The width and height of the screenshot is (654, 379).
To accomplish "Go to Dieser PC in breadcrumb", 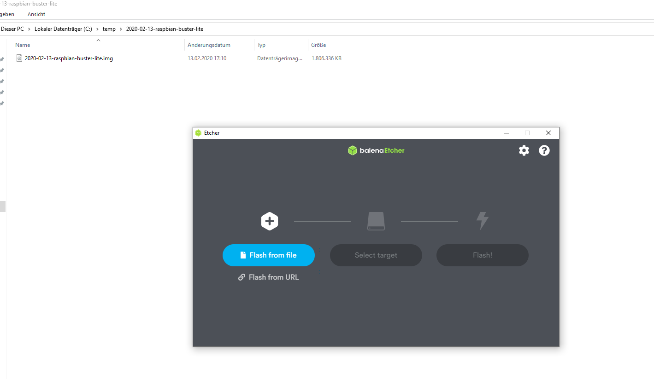I will click(x=12, y=29).
